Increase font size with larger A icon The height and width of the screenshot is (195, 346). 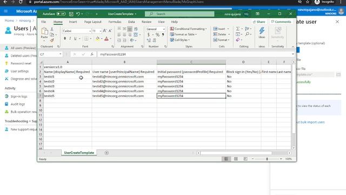[x=104, y=31]
